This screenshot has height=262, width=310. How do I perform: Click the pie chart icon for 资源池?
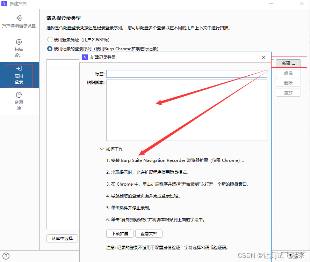coord(19,95)
